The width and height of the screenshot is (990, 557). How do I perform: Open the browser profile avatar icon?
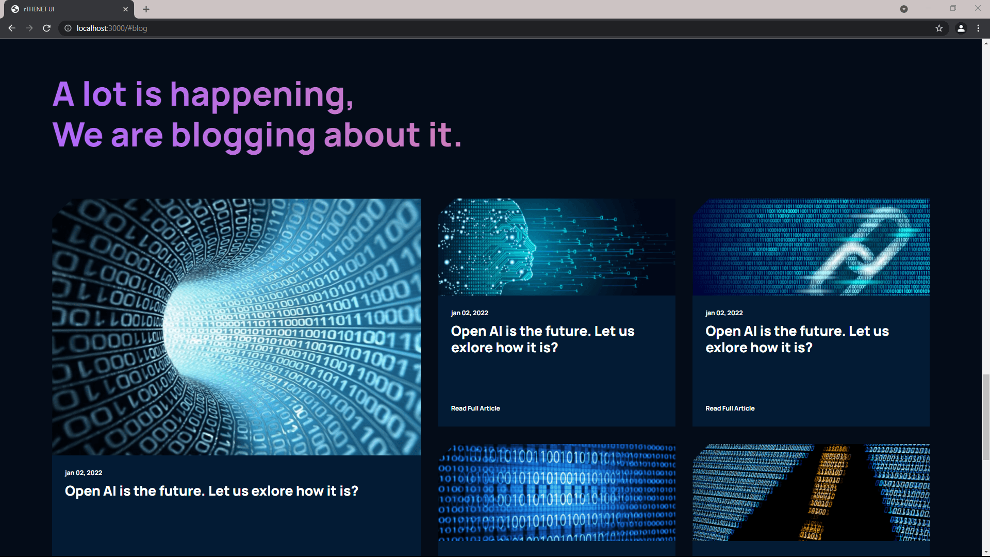point(961,28)
